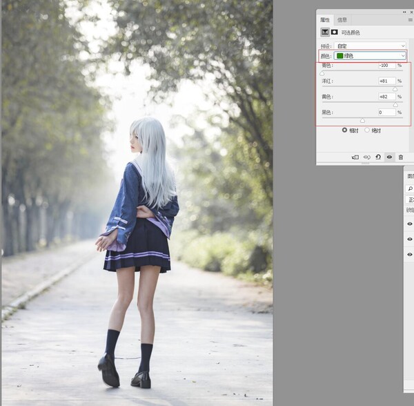Open the Properties panel flyout menu

click(x=411, y=20)
